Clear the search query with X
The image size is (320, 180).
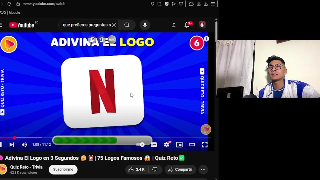click(x=114, y=25)
